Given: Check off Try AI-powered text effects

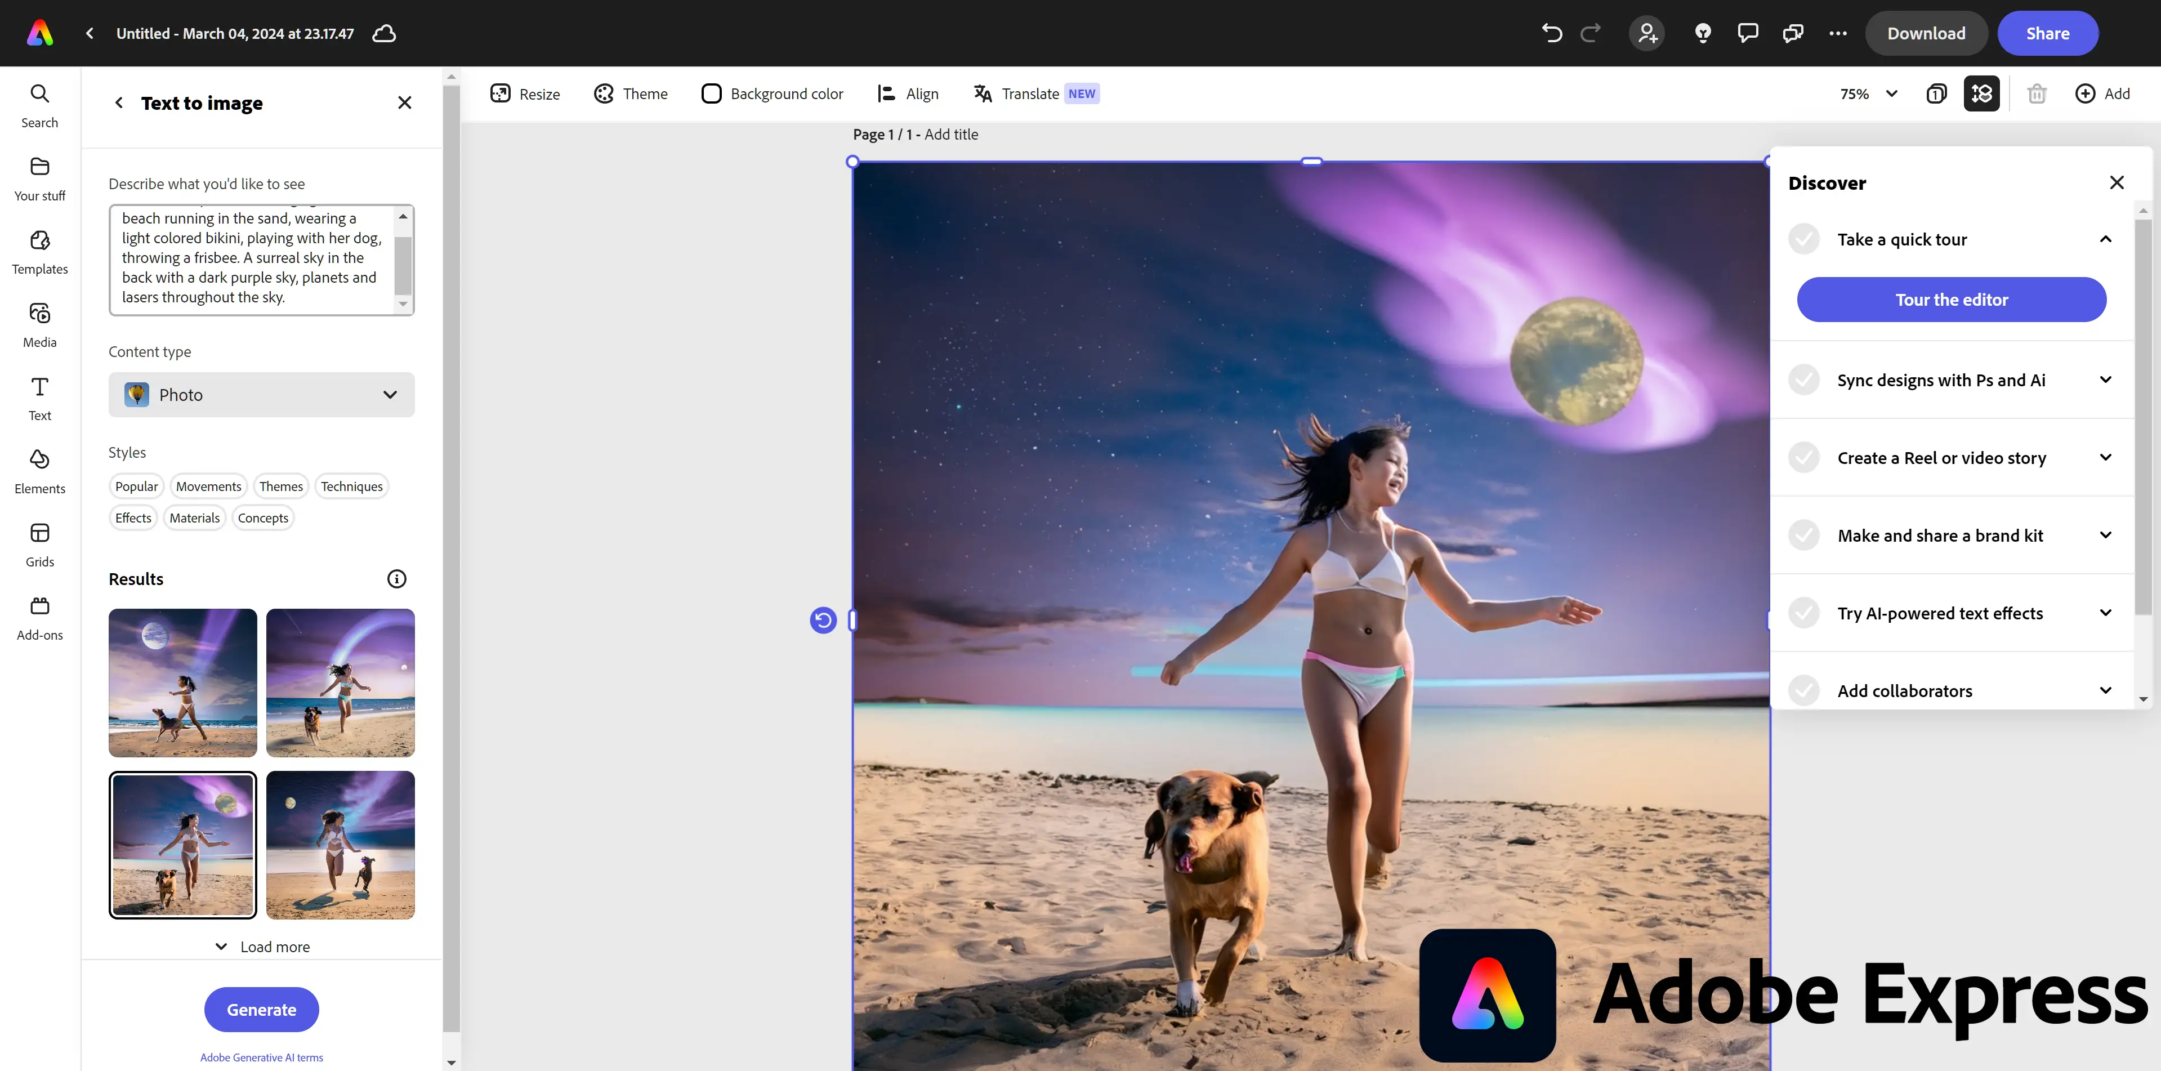Looking at the screenshot, I should 1803,612.
